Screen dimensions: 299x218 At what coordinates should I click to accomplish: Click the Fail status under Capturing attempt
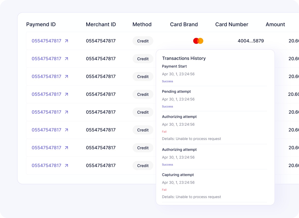click(x=164, y=190)
